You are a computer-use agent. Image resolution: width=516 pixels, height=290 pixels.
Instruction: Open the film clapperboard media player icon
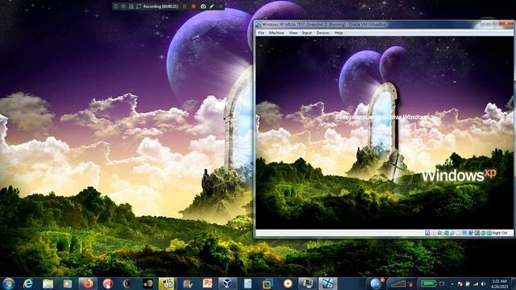[x=167, y=284]
